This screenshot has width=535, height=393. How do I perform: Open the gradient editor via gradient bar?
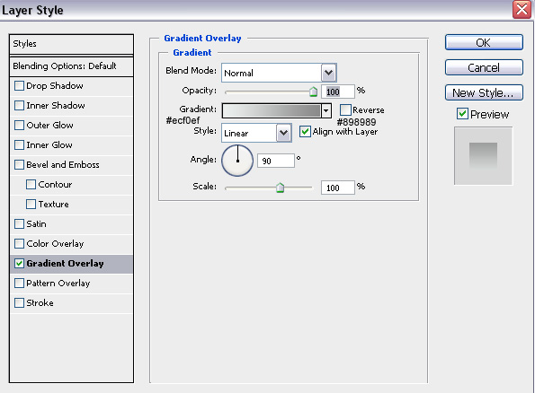(x=272, y=110)
